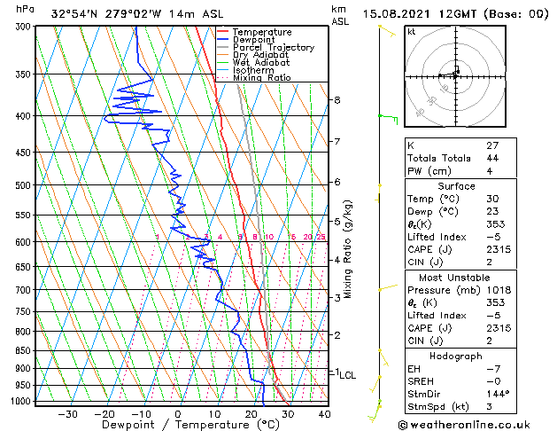This screenshot has width=557, height=431.
Task: Select the 'Dewpoint' legend label
Action: tap(253, 40)
